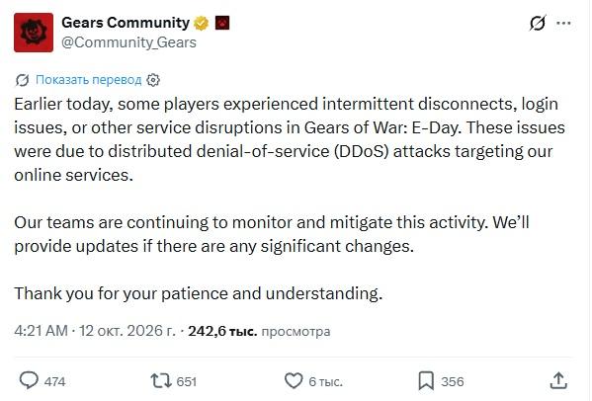Click the translate icon beside Показать перевод
The height and width of the screenshot is (401, 592).
pos(23,80)
